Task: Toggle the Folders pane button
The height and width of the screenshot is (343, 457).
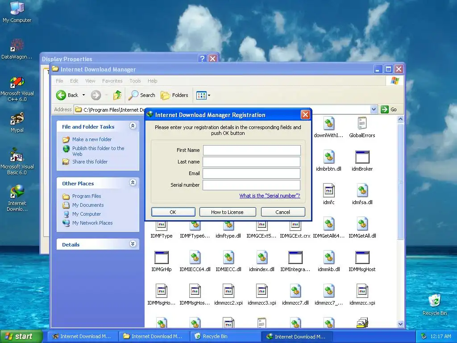Action: point(174,95)
